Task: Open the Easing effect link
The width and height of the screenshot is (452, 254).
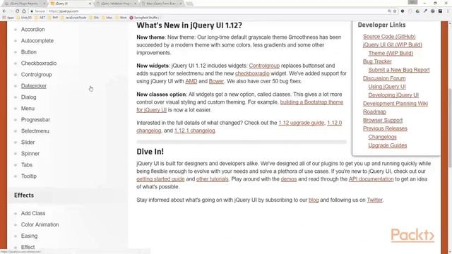Action: point(29,236)
